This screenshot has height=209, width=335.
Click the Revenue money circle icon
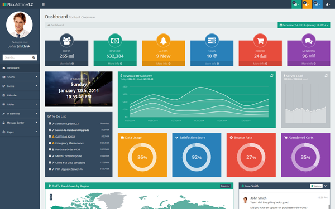pos(115,40)
